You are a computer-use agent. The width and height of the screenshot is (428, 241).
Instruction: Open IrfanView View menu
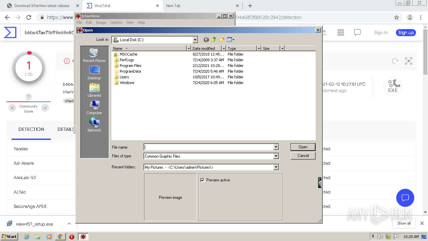click(130, 22)
